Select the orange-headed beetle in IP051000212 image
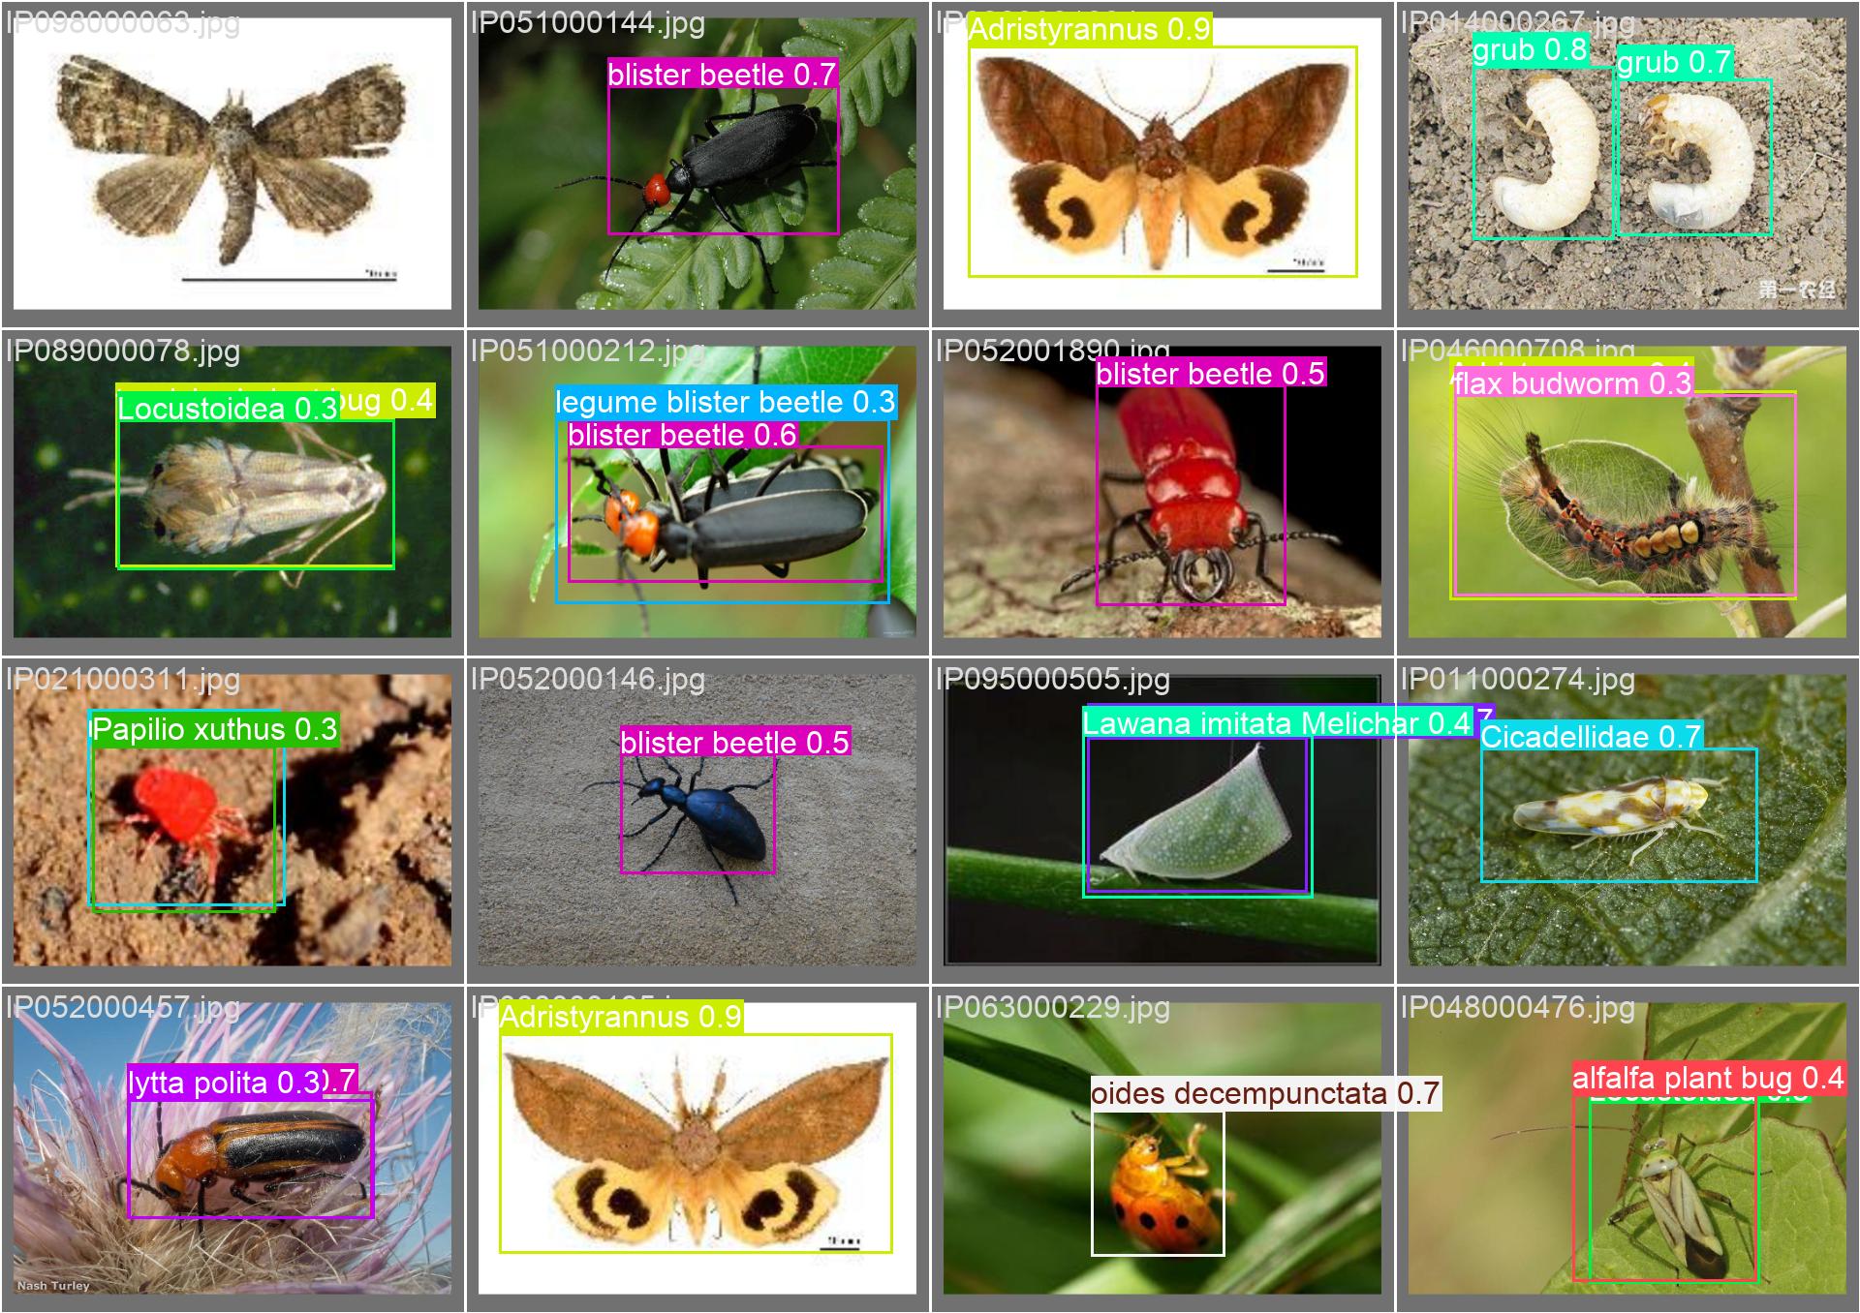Image resolution: width=1860 pixels, height=1313 pixels. click(x=726, y=515)
